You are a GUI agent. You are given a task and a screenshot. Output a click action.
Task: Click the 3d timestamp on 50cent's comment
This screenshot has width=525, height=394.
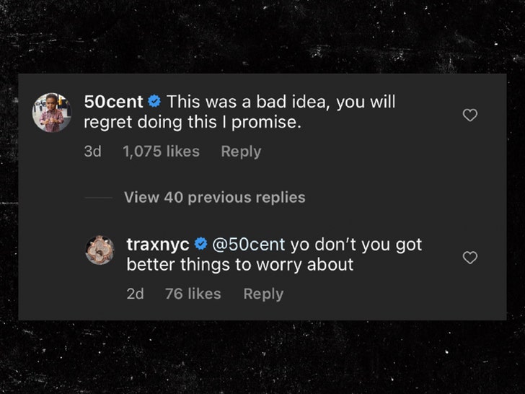point(92,152)
